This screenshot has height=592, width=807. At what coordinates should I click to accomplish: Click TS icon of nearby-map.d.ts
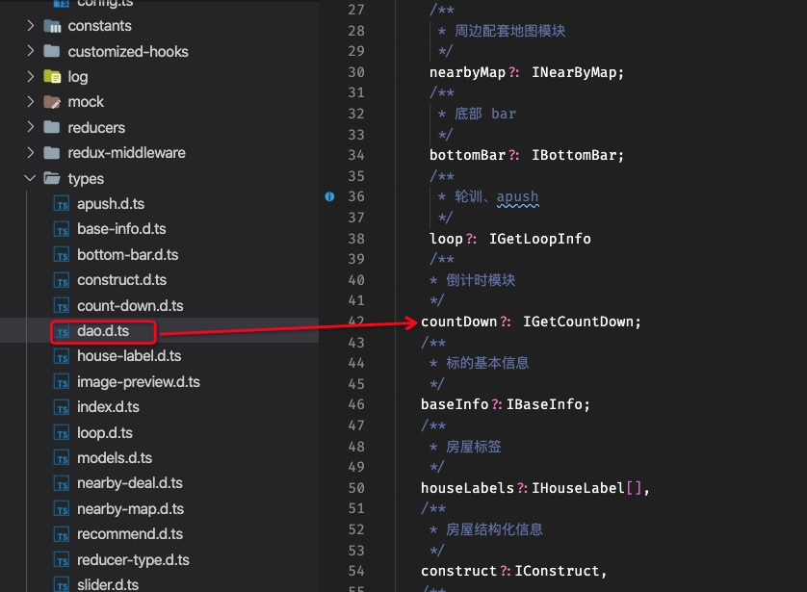point(62,508)
